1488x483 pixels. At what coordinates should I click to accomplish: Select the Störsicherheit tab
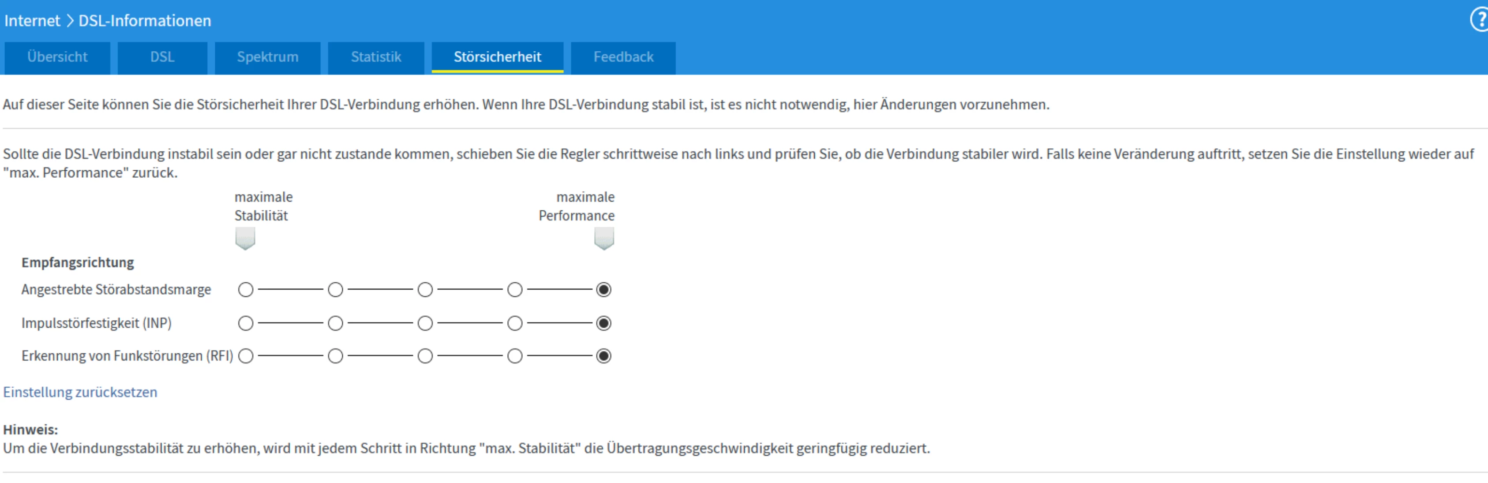(497, 57)
